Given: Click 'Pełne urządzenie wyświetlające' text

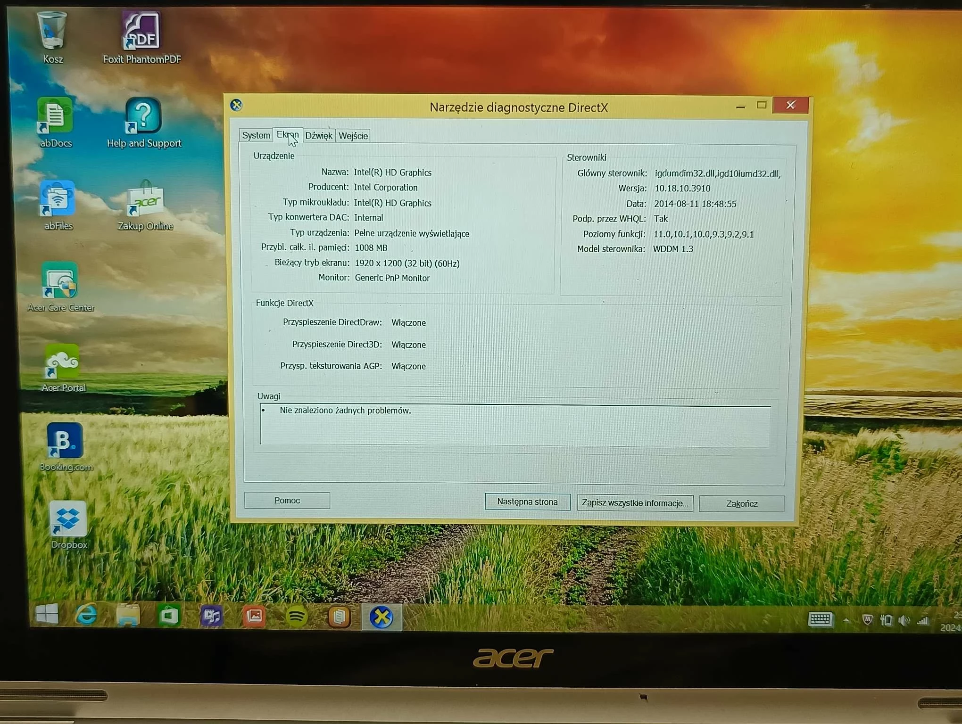Looking at the screenshot, I should pyautogui.click(x=412, y=233).
